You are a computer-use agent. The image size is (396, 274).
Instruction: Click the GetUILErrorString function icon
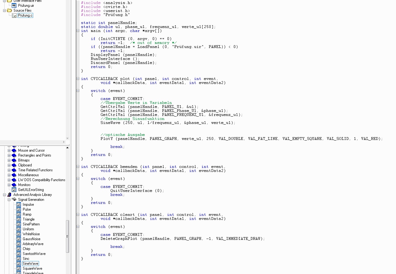pyautogui.click(x=14, y=190)
